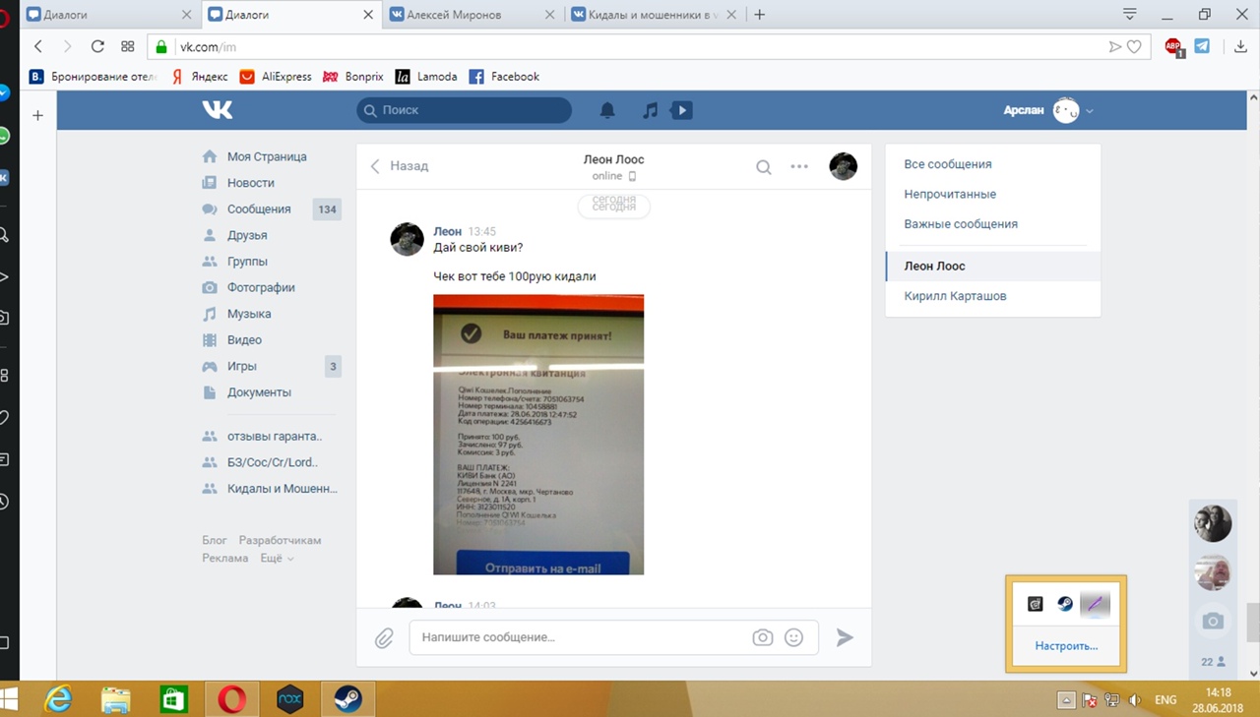The image size is (1260, 717).
Task: Search within the conversation using magnifier
Action: click(x=763, y=167)
